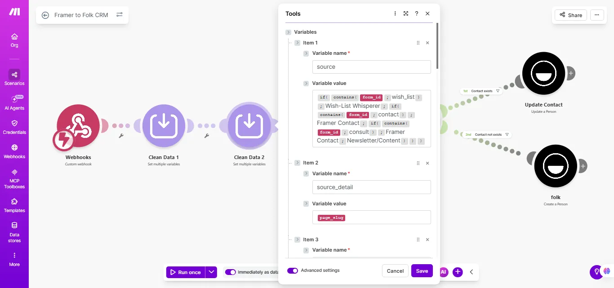
Task: Open MCP Toolboxes in the sidebar
Action: click(14, 179)
